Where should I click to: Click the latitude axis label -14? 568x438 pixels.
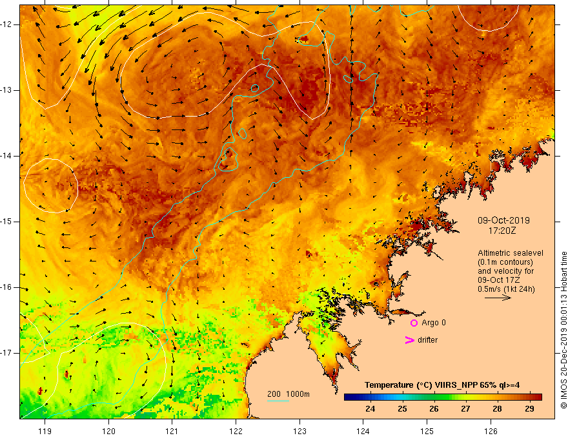6,156
